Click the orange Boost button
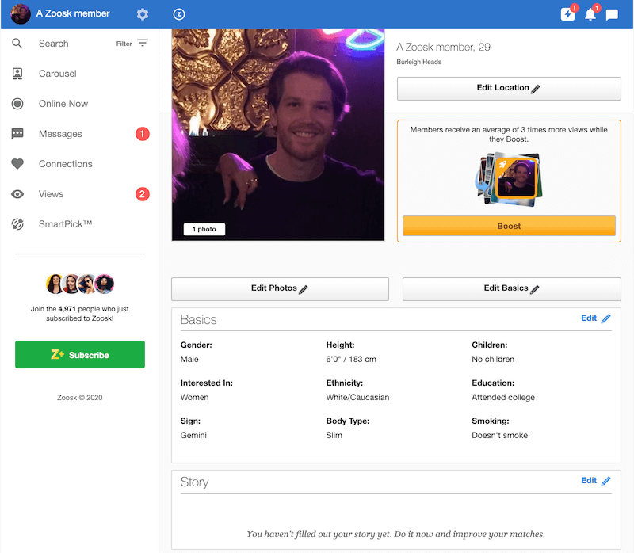634x553 pixels. point(509,226)
